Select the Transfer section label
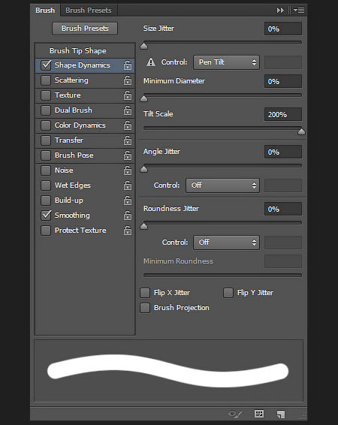This screenshot has height=425, width=338. click(x=69, y=140)
